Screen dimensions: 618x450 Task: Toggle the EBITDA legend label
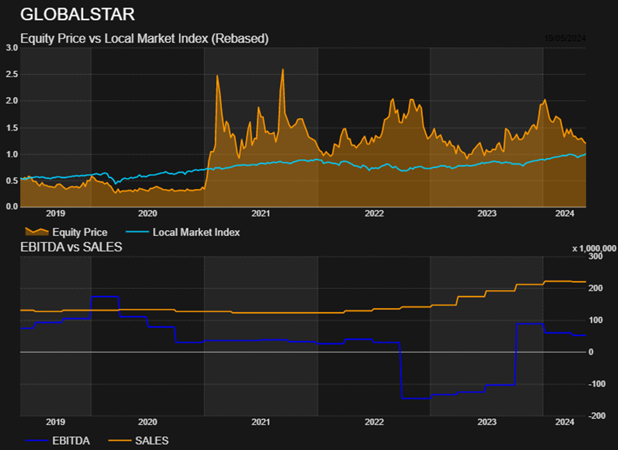[72, 441]
